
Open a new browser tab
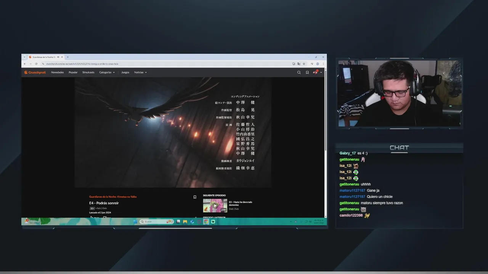click(x=68, y=57)
